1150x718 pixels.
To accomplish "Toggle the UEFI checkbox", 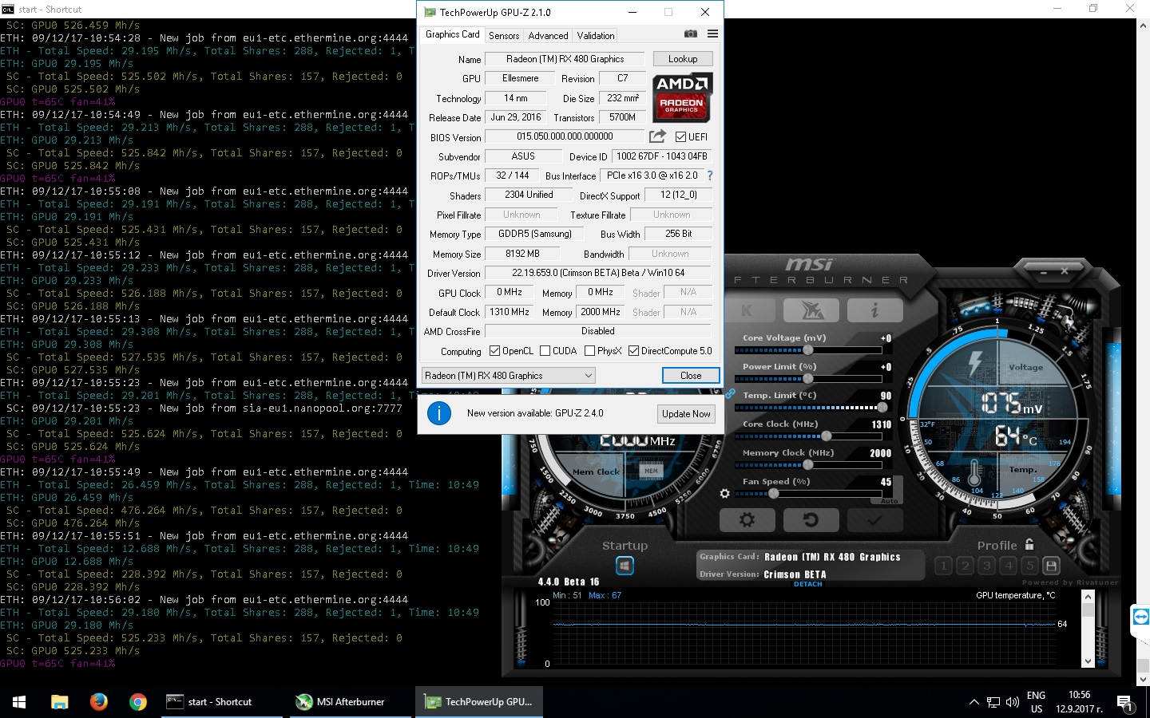I will [680, 136].
